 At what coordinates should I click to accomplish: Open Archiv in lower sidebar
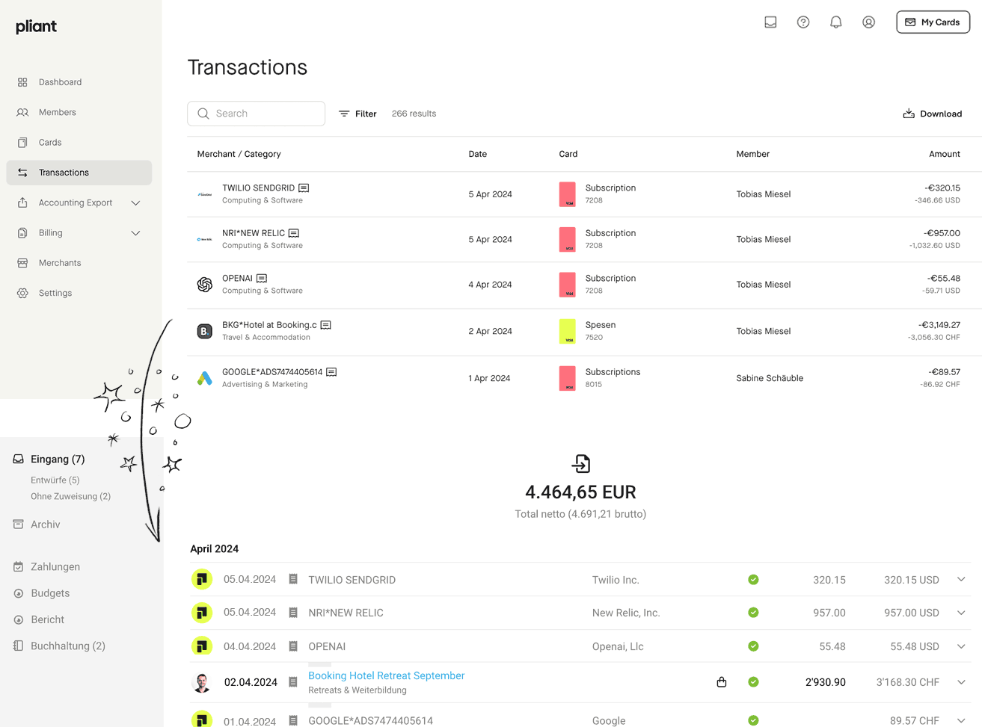click(45, 525)
